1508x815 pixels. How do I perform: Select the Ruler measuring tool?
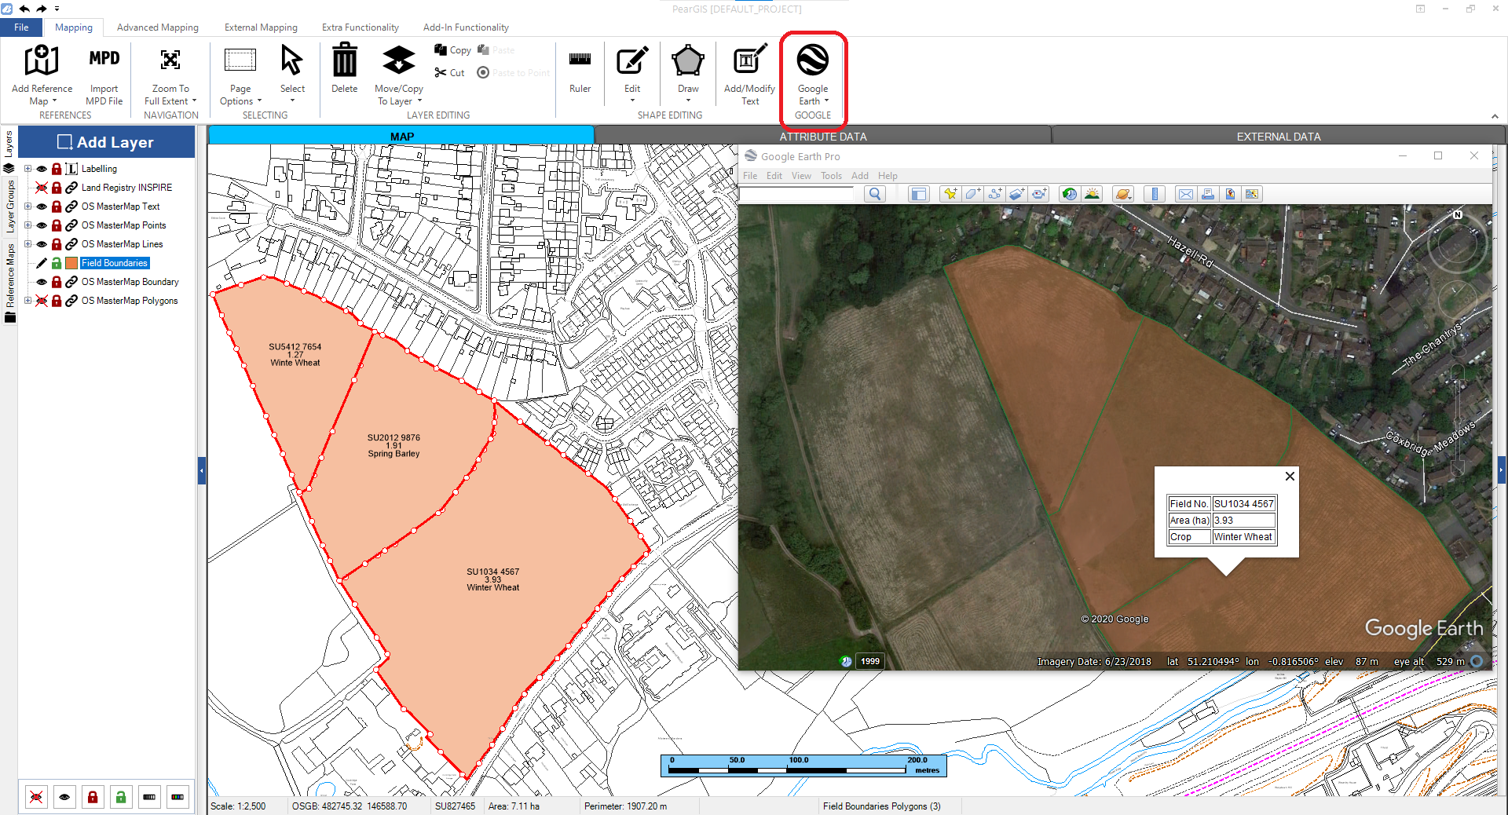click(580, 70)
